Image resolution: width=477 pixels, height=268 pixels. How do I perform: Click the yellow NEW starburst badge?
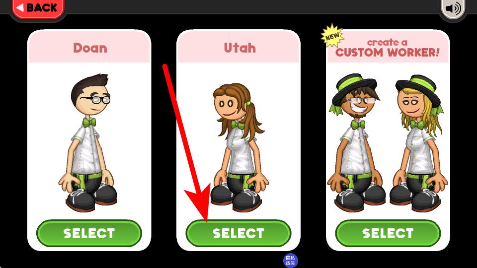click(x=332, y=36)
